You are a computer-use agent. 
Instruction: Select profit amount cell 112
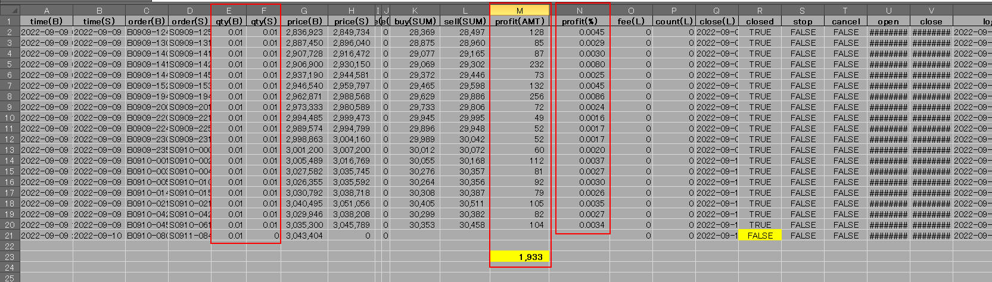coord(520,161)
